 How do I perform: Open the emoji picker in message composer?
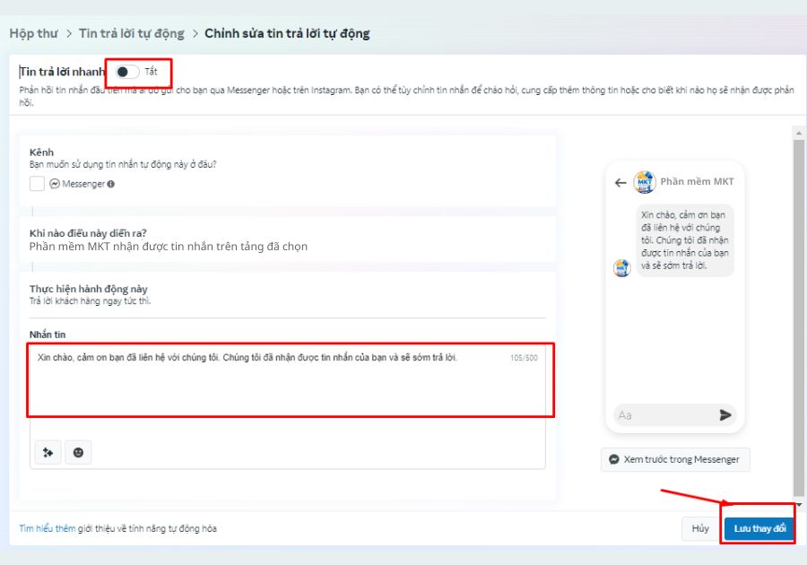[78, 452]
